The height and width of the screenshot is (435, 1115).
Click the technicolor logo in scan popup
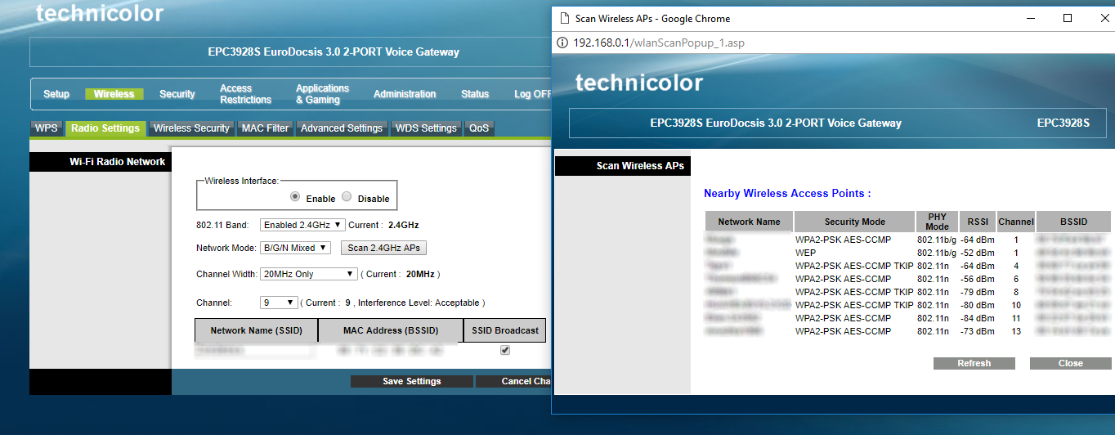pos(639,83)
